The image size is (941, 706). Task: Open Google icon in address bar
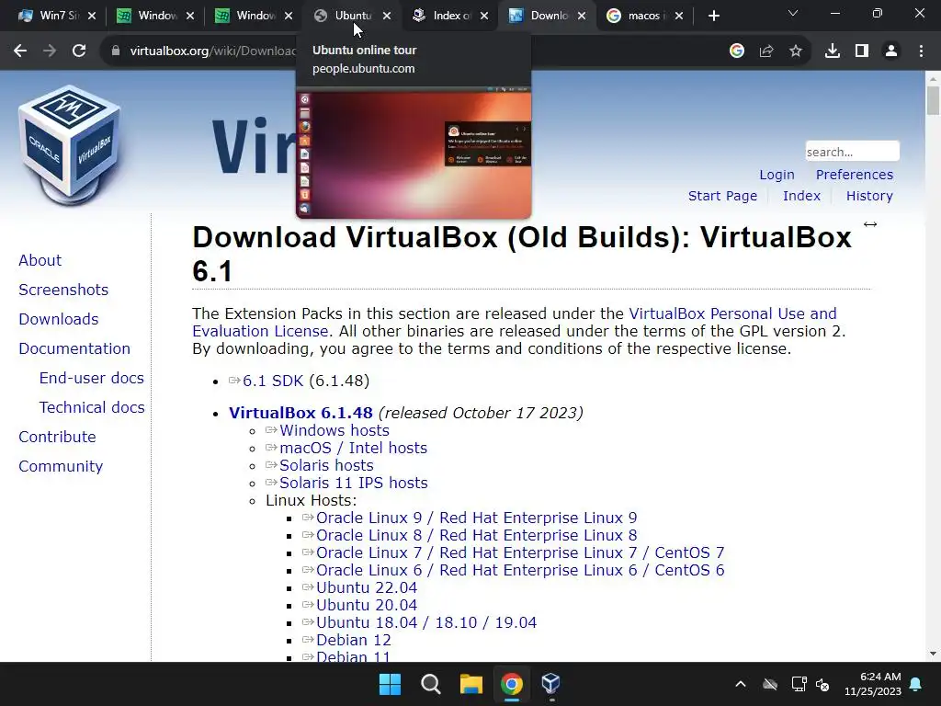737,51
